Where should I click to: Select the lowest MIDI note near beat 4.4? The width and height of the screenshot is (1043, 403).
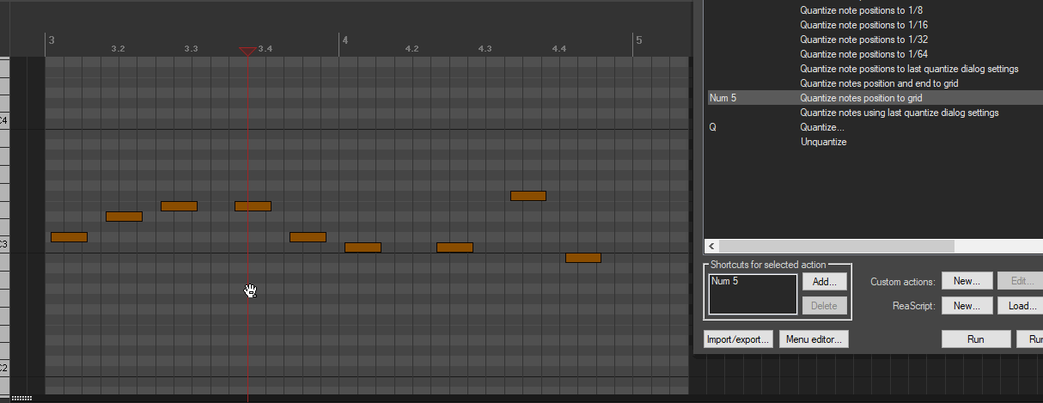(x=583, y=258)
